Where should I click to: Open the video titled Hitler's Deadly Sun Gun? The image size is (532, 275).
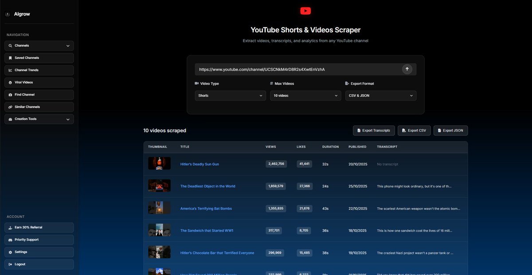[x=199, y=164]
